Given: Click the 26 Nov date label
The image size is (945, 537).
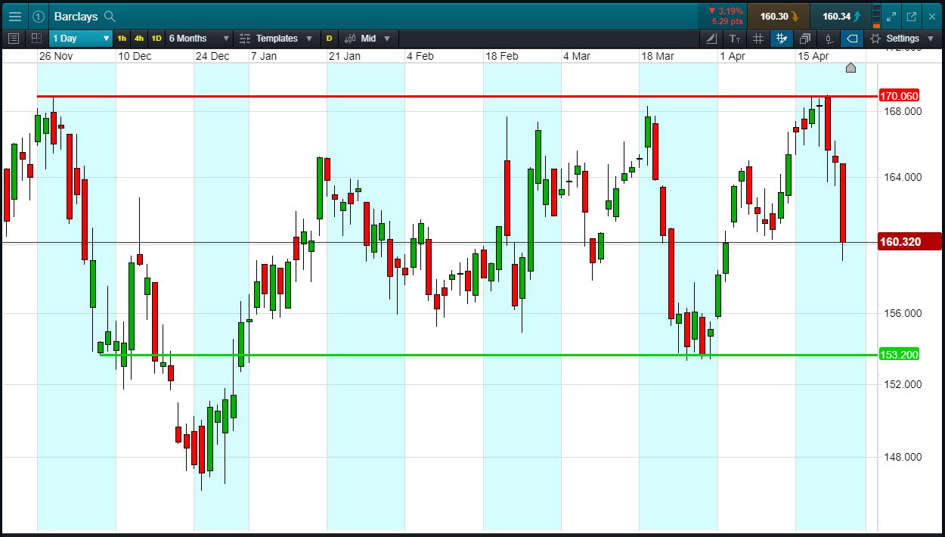Looking at the screenshot, I should (56, 56).
